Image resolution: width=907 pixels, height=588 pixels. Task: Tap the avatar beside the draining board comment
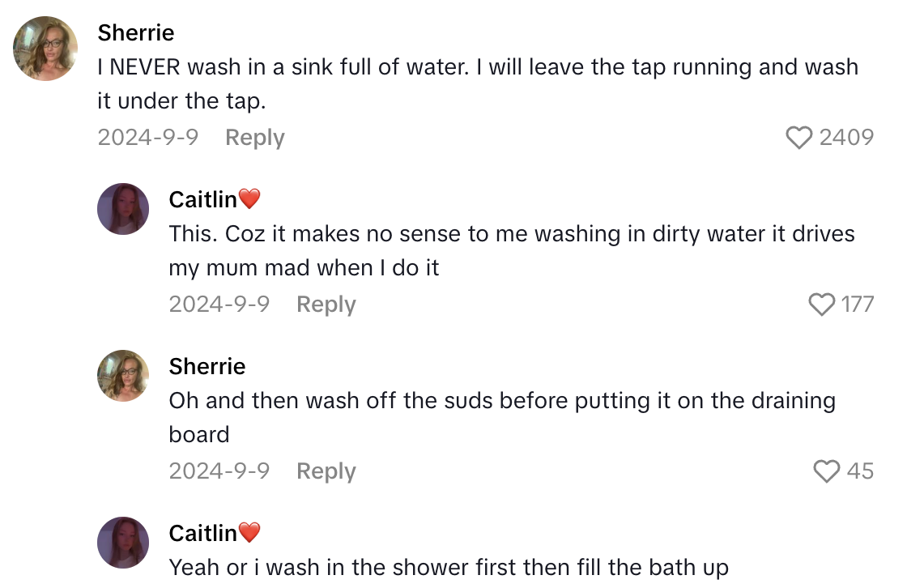point(123,376)
